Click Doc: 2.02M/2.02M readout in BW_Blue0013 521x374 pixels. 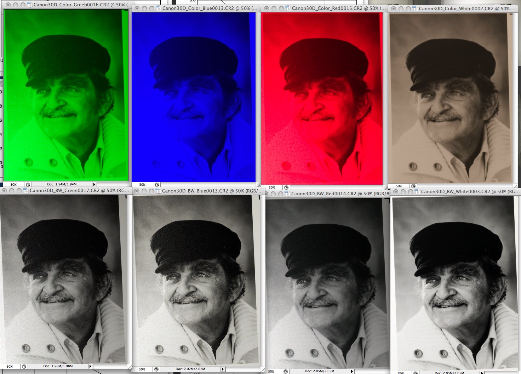[x=190, y=369]
